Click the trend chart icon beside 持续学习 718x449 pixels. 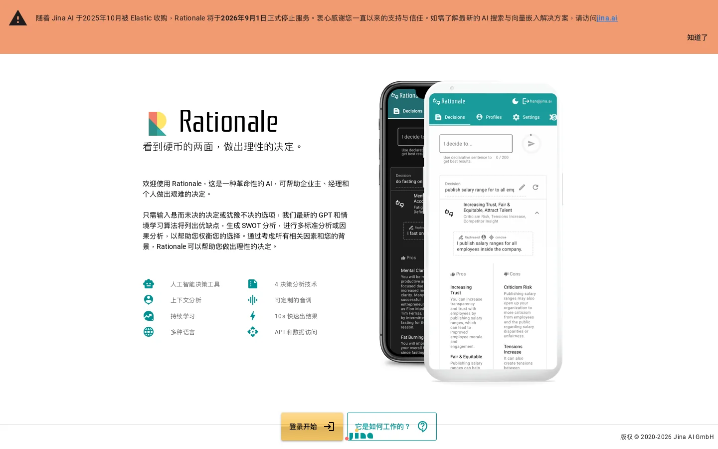149,316
